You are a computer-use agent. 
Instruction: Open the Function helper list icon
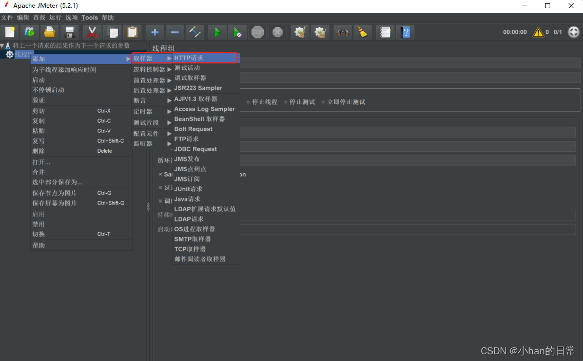(385, 32)
